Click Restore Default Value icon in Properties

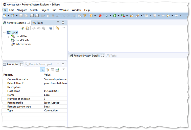click(52, 70)
